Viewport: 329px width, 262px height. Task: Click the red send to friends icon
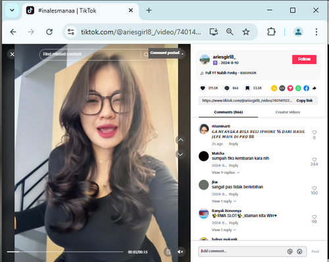290,88
